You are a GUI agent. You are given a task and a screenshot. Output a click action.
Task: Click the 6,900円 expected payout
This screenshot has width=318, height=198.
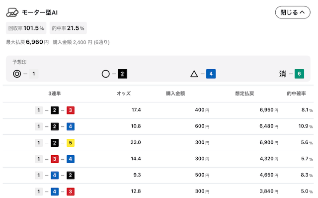pyautogui.click(x=269, y=142)
